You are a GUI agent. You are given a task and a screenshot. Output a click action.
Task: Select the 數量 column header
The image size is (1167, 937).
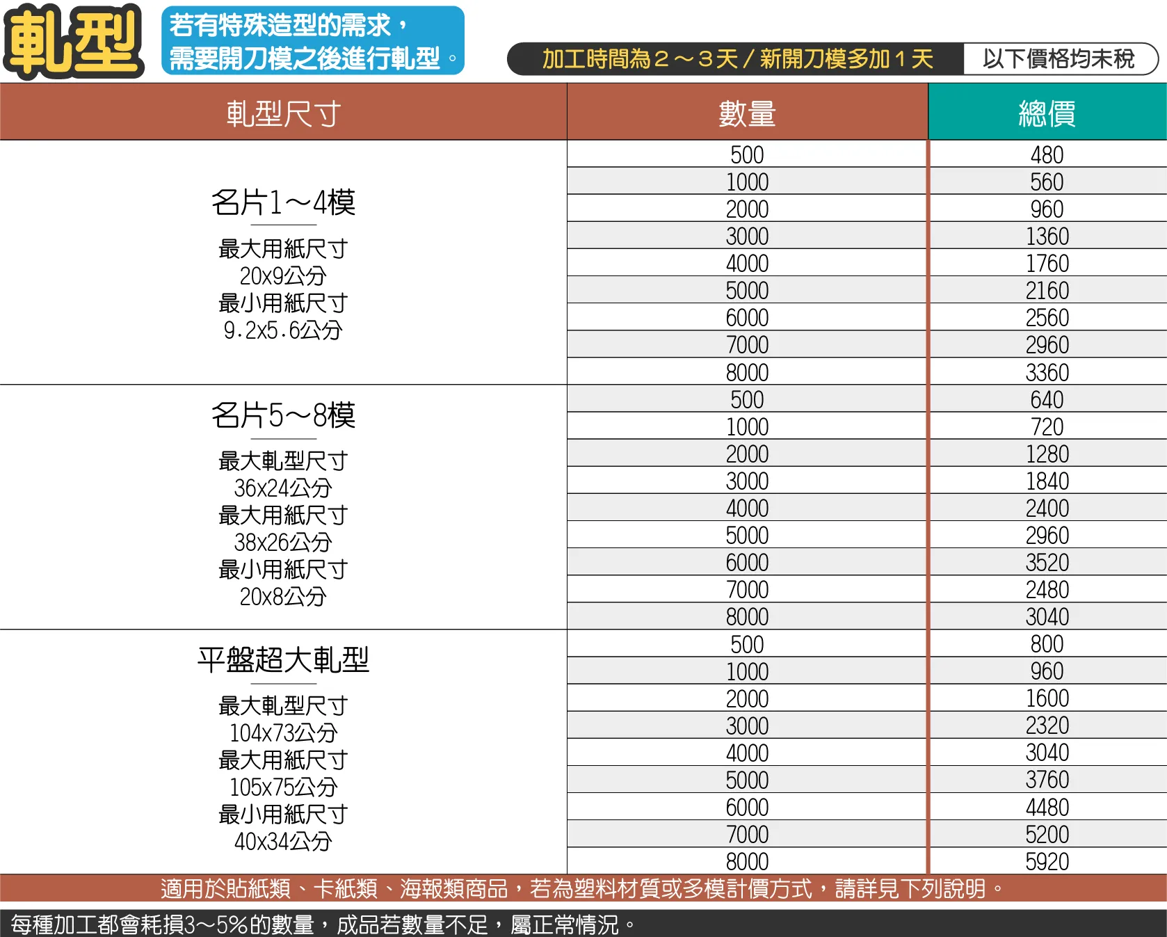747,113
